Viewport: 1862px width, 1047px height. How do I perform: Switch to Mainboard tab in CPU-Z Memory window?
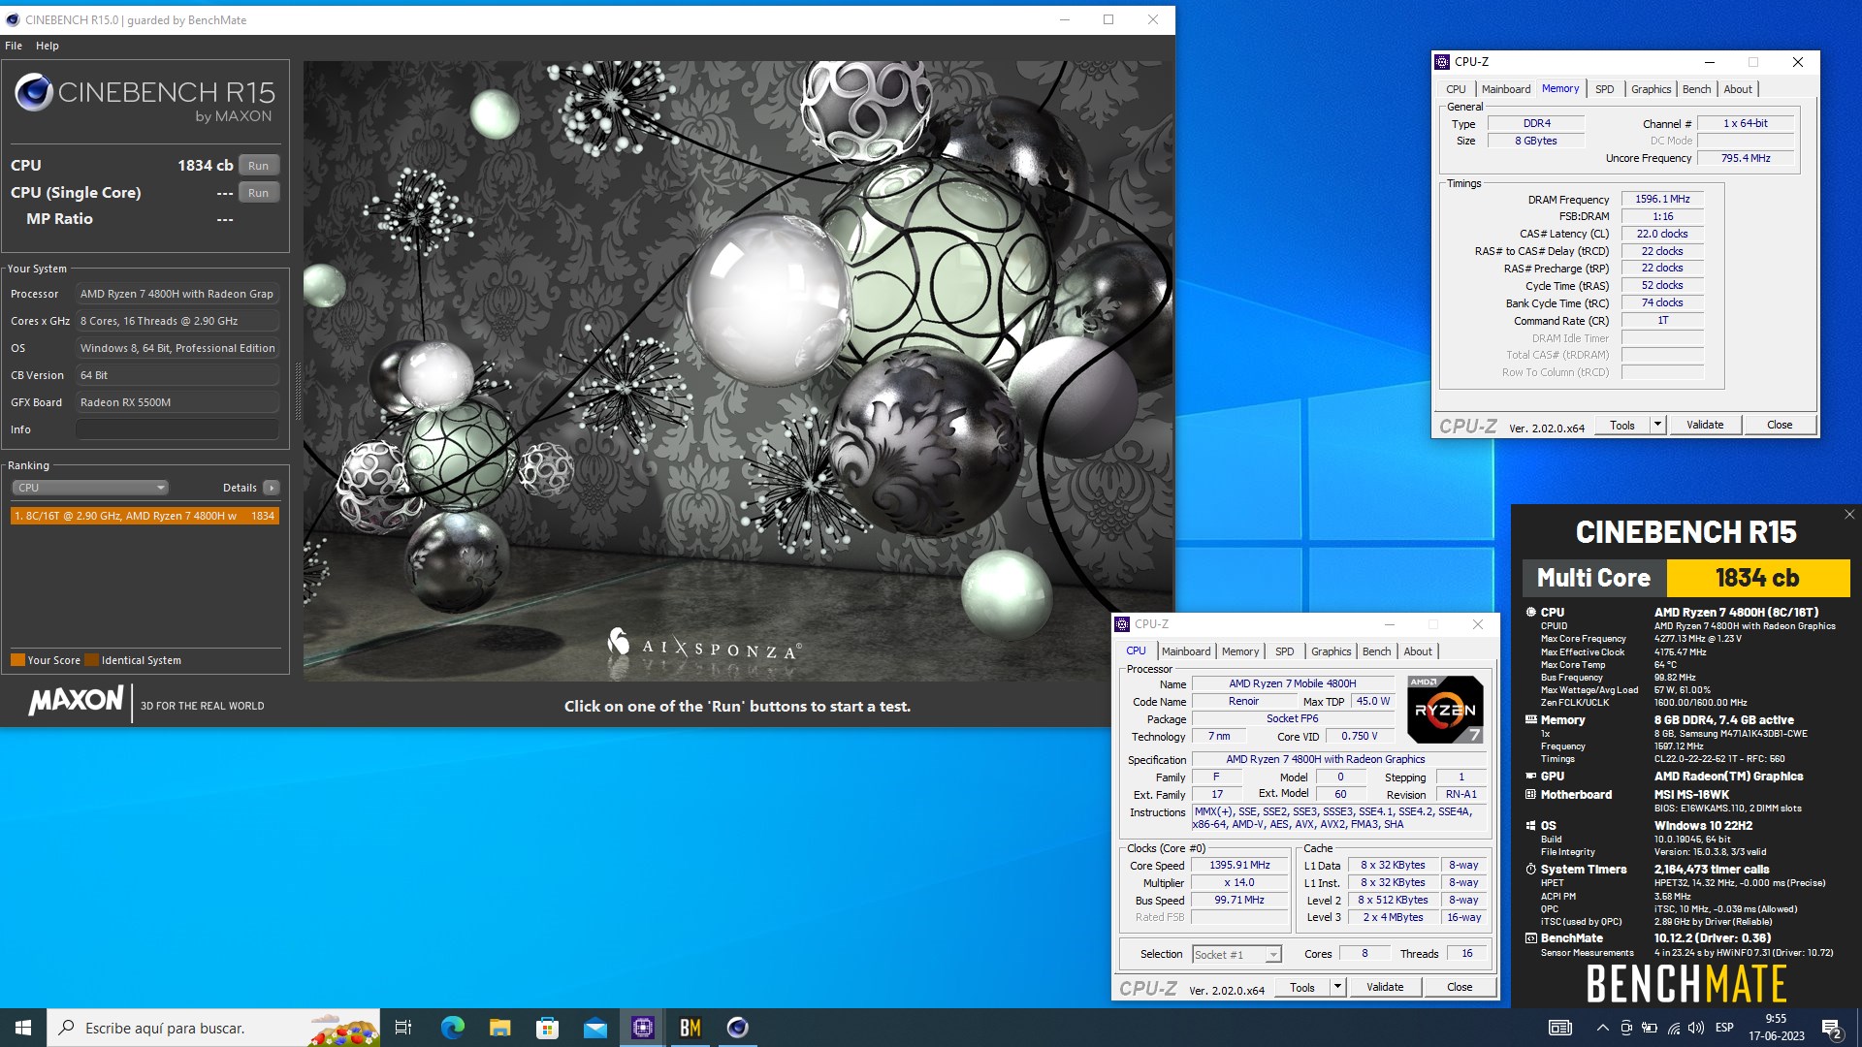tap(1506, 89)
